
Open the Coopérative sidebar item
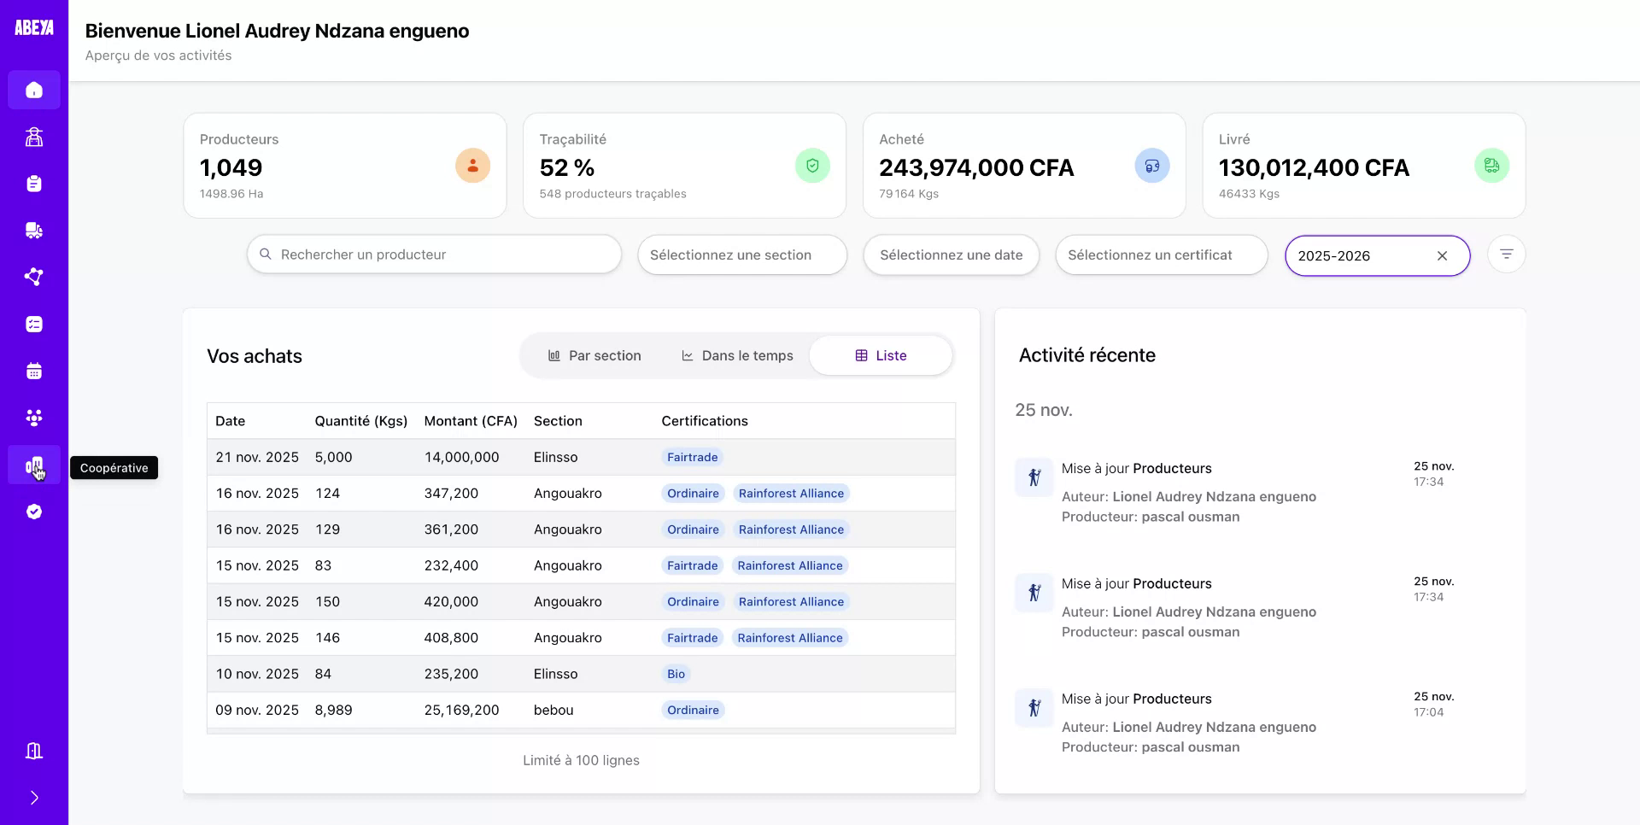point(34,465)
